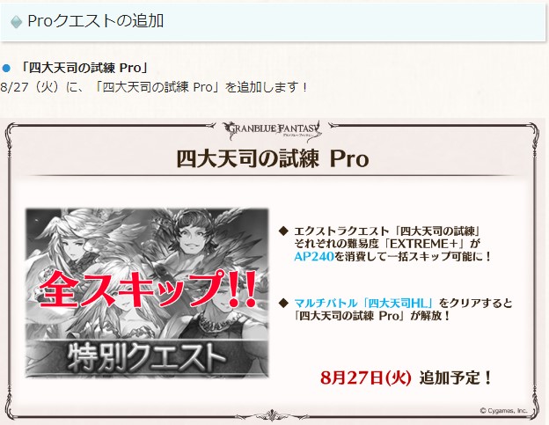
Task: Click the ornament at banner bottom center
Action: point(271,415)
